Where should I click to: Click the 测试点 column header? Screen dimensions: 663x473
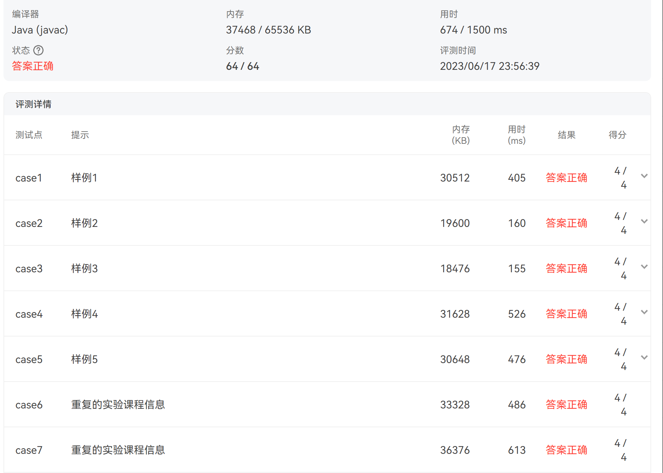point(29,135)
